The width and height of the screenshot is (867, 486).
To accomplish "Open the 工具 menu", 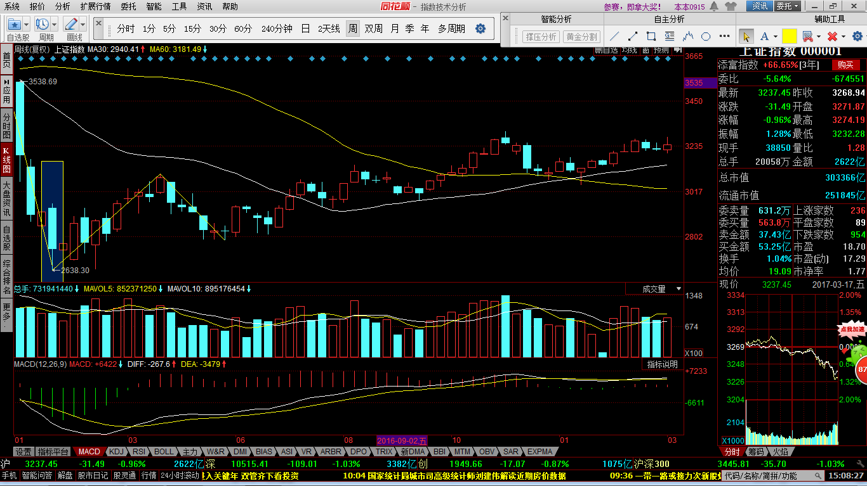I will 180,6.
